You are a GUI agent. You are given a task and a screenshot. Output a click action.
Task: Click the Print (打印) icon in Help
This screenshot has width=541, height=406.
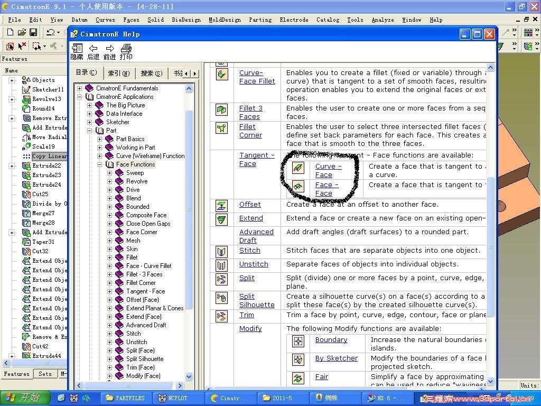tap(126, 52)
